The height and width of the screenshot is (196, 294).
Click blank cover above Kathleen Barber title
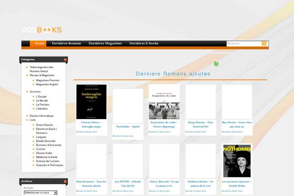(200, 161)
